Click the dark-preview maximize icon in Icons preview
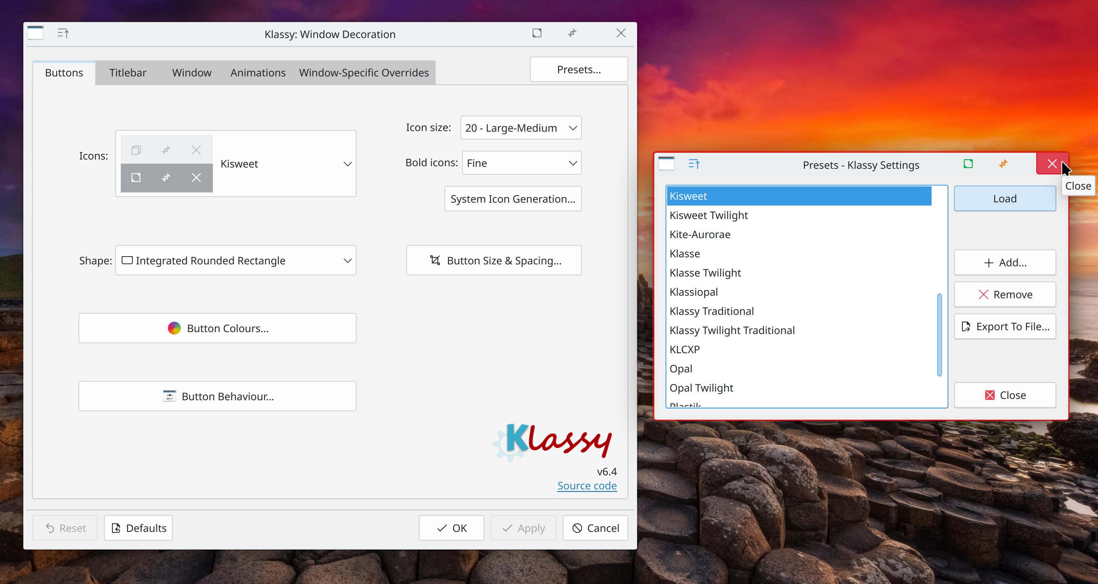This screenshot has height=584, width=1098. (x=136, y=178)
